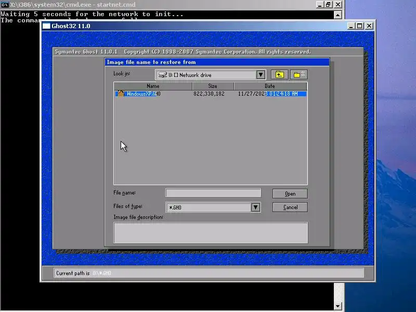
Task: Minimize the cmd.exe window
Action: point(320,5)
